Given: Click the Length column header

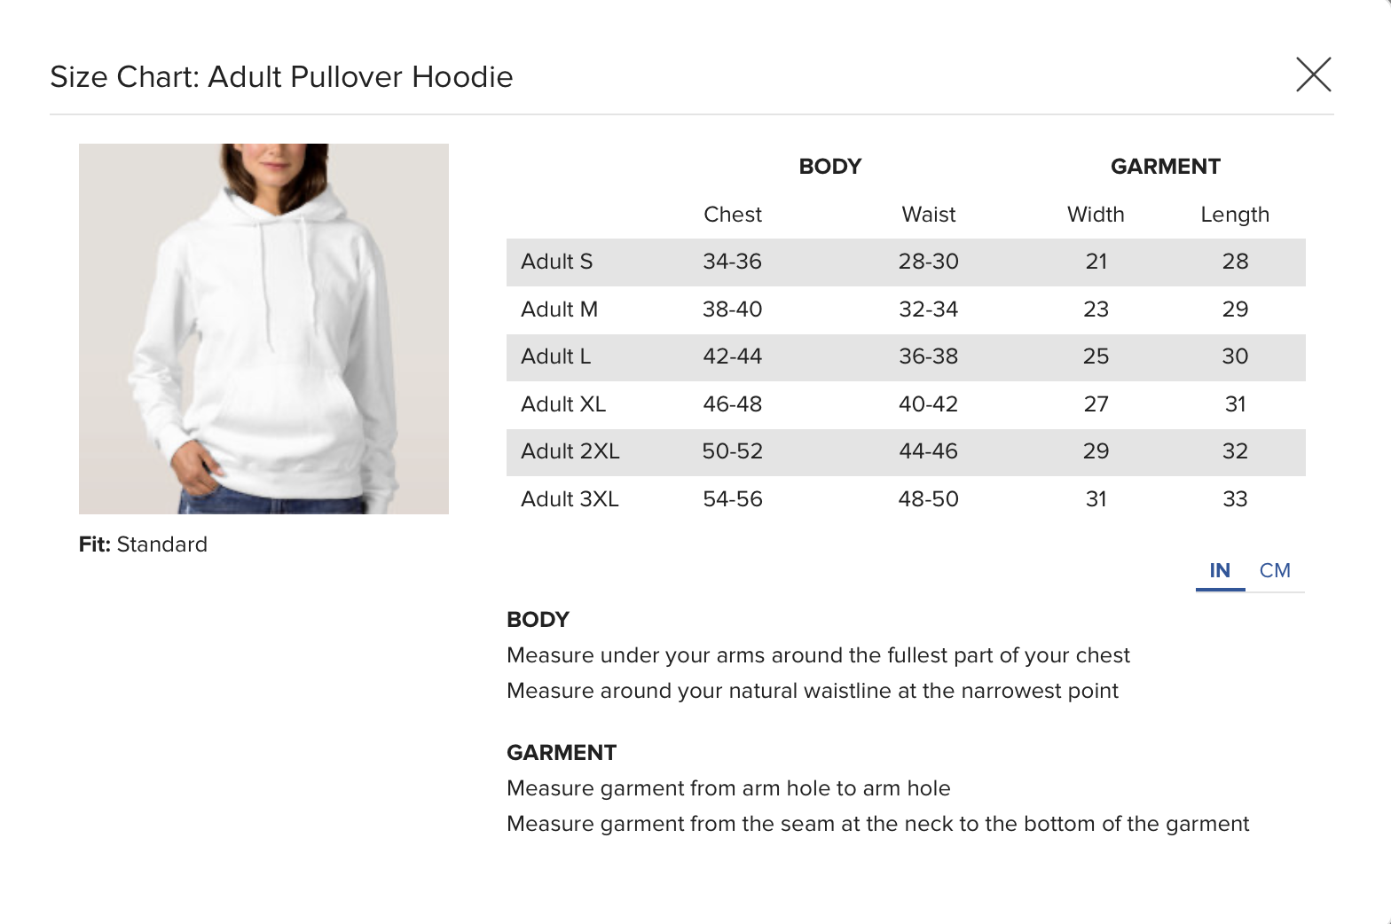Looking at the screenshot, I should click(x=1234, y=215).
